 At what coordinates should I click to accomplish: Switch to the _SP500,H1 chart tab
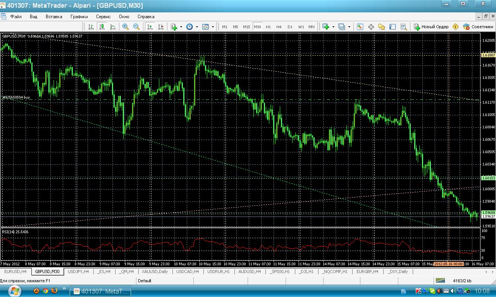[280, 271]
